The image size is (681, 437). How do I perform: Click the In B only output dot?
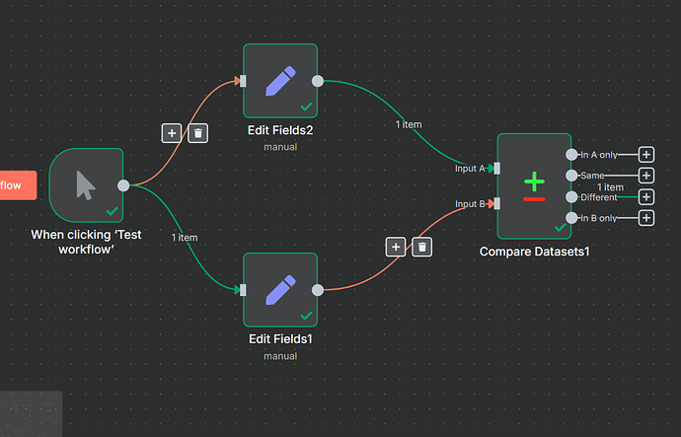[x=571, y=218]
